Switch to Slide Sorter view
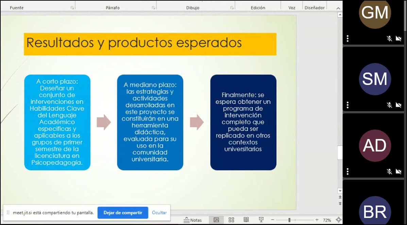407x225 pixels. tap(231, 220)
